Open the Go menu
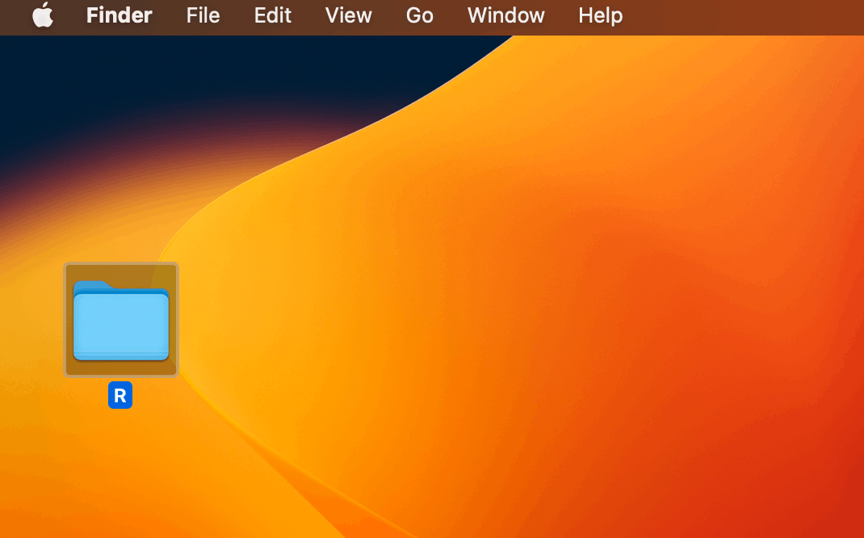The image size is (864, 538). 420,15
